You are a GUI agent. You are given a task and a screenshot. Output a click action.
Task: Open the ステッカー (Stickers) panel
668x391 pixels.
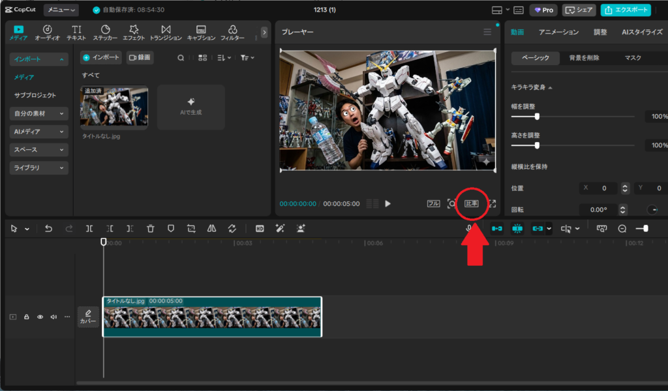[105, 33]
